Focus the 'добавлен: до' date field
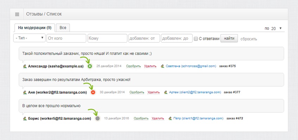 coord(177,38)
